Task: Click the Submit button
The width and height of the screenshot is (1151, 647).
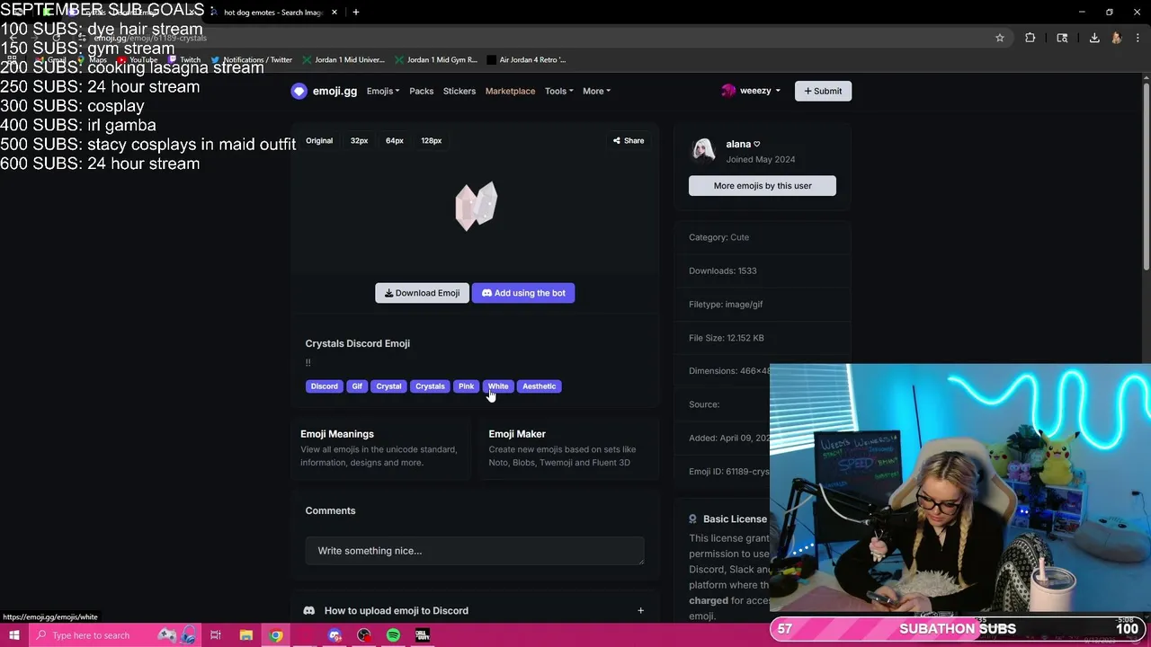Action: click(x=823, y=91)
